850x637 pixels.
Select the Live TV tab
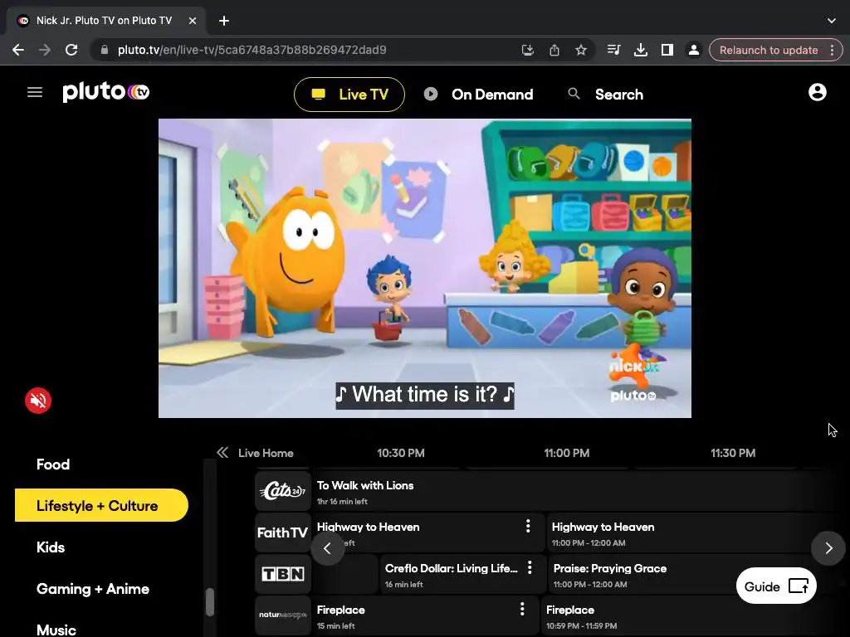click(x=349, y=95)
